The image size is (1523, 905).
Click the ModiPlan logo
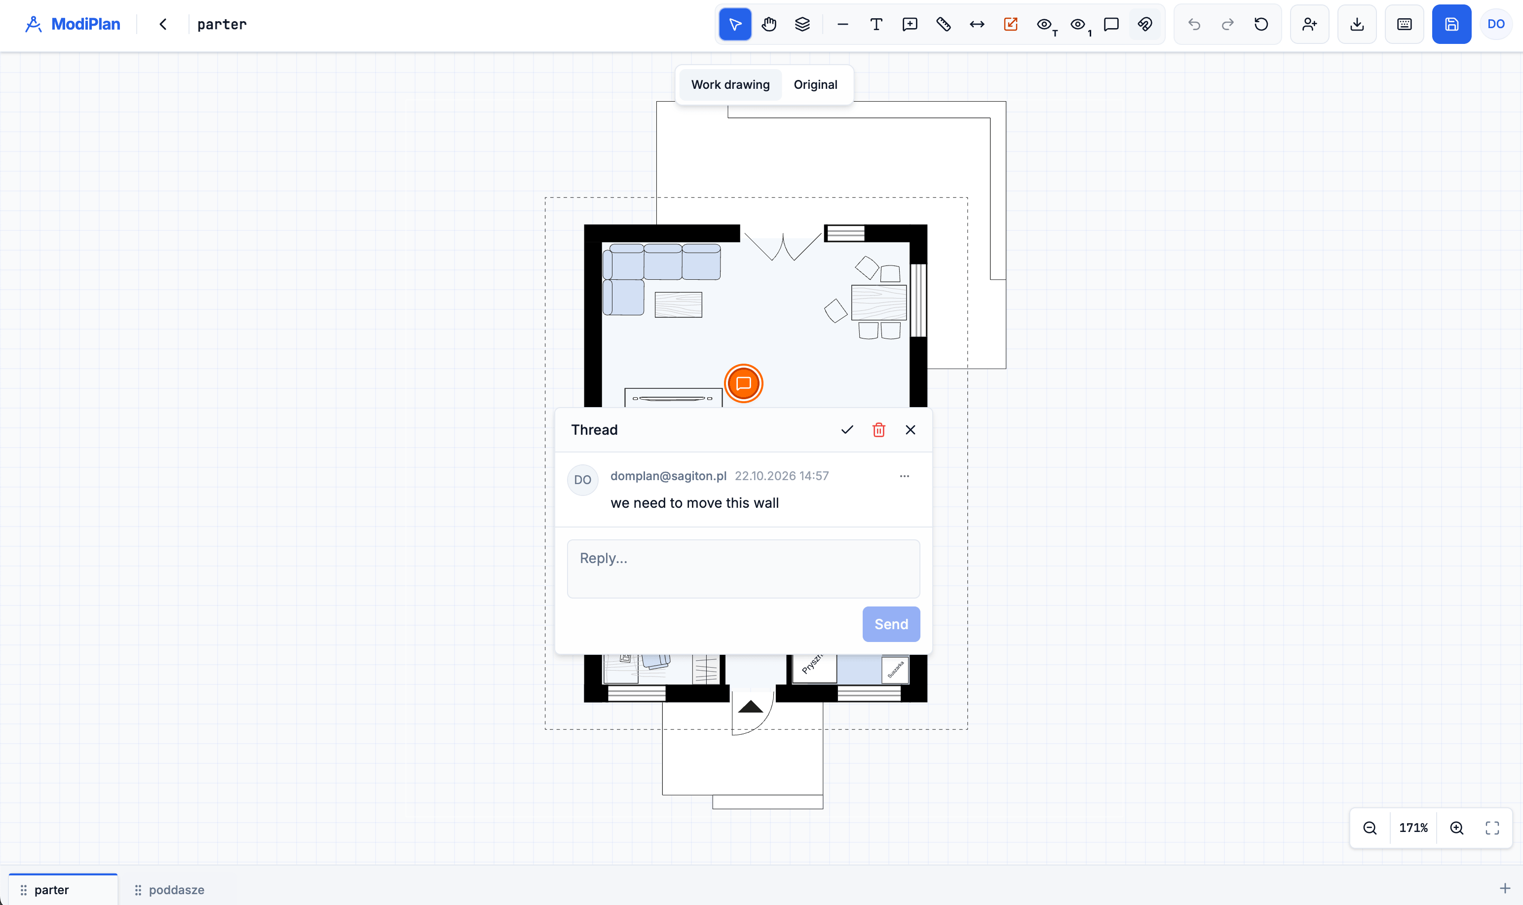pos(73,24)
